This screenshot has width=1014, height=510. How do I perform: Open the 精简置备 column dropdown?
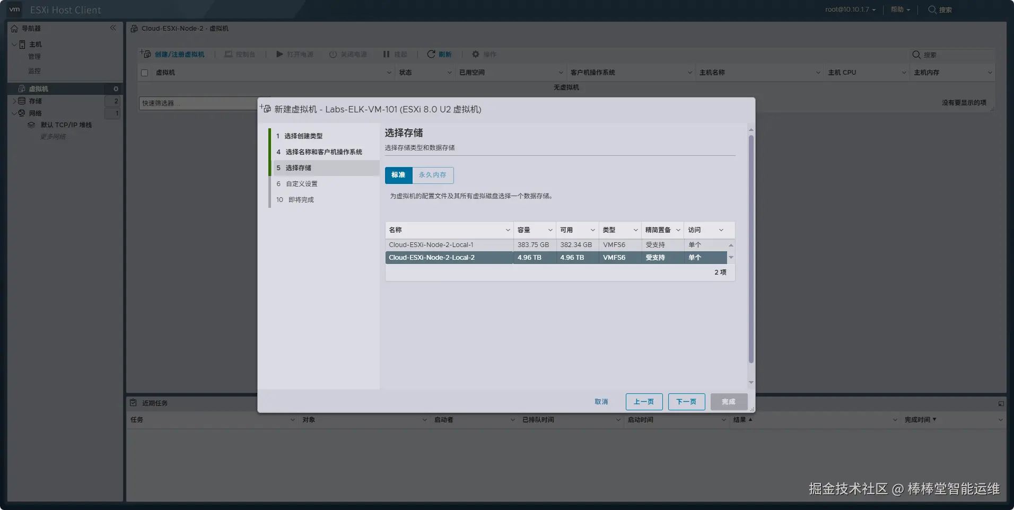tap(678, 230)
